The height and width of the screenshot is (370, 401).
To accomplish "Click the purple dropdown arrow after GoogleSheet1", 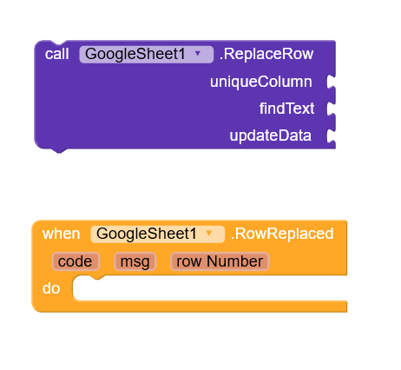I will point(198,54).
